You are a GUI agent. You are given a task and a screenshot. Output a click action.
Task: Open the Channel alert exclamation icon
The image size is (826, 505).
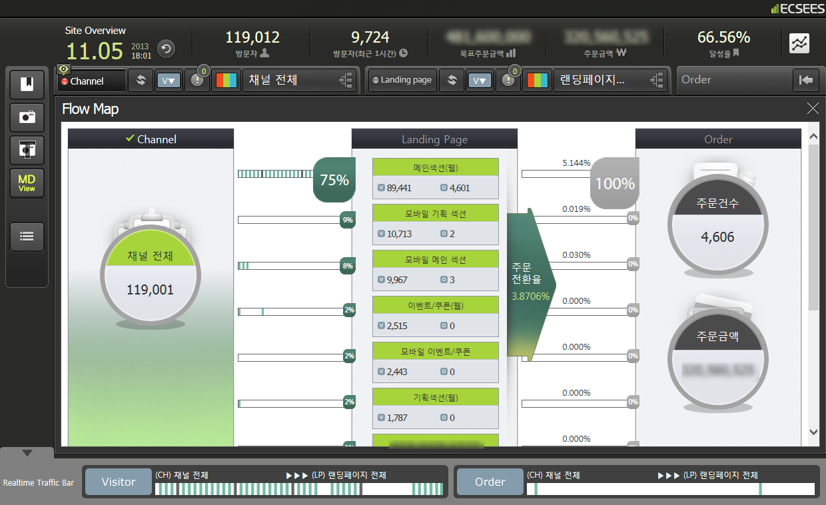click(197, 81)
